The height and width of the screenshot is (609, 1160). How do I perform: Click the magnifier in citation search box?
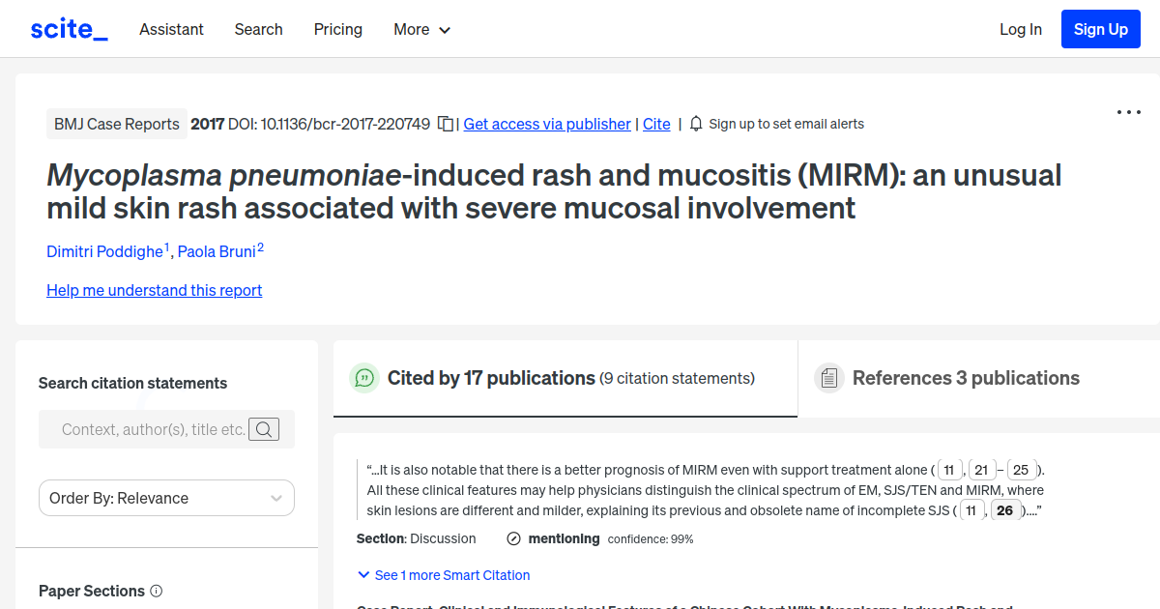[x=264, y=429]
